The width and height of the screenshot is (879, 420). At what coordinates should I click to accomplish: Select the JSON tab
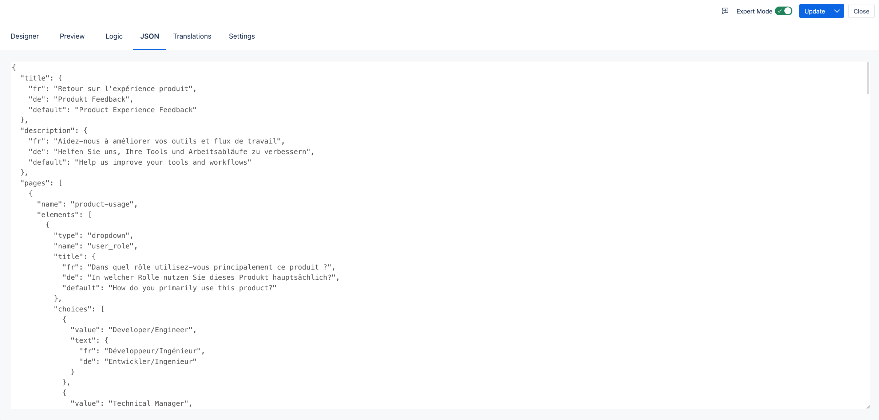pyautogui.click(x=150, y=36)
